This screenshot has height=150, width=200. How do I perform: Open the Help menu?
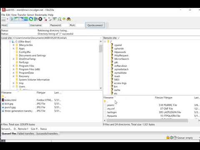tap(51, 15)
